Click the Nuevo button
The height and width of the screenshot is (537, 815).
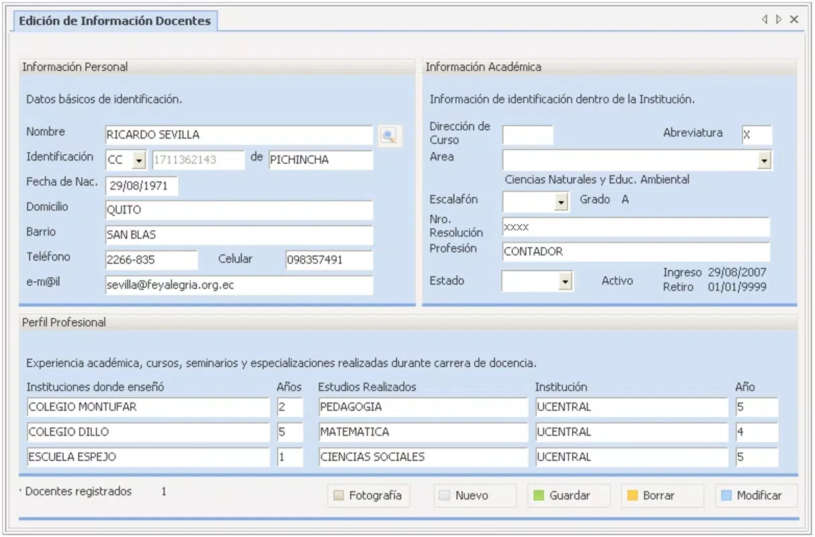(475, 495)
